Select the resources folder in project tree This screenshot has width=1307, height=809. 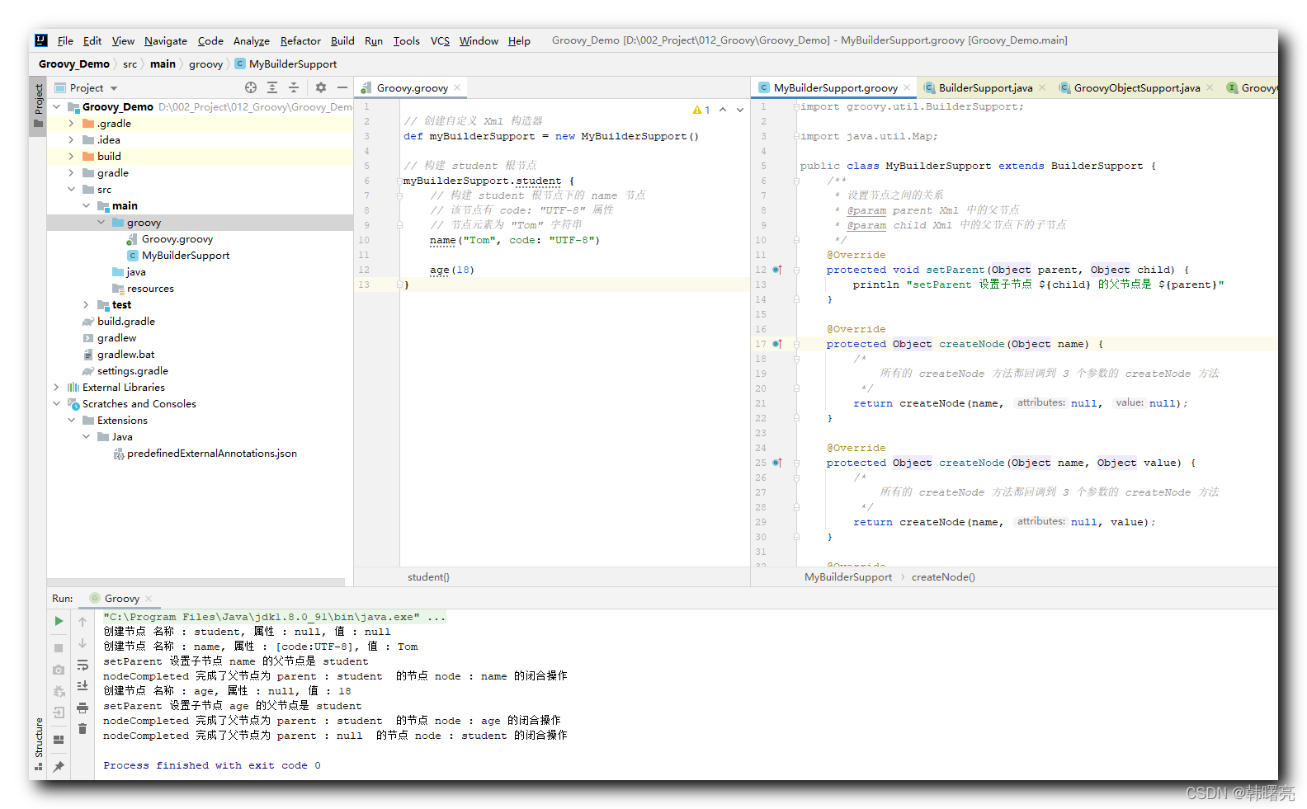143,288
